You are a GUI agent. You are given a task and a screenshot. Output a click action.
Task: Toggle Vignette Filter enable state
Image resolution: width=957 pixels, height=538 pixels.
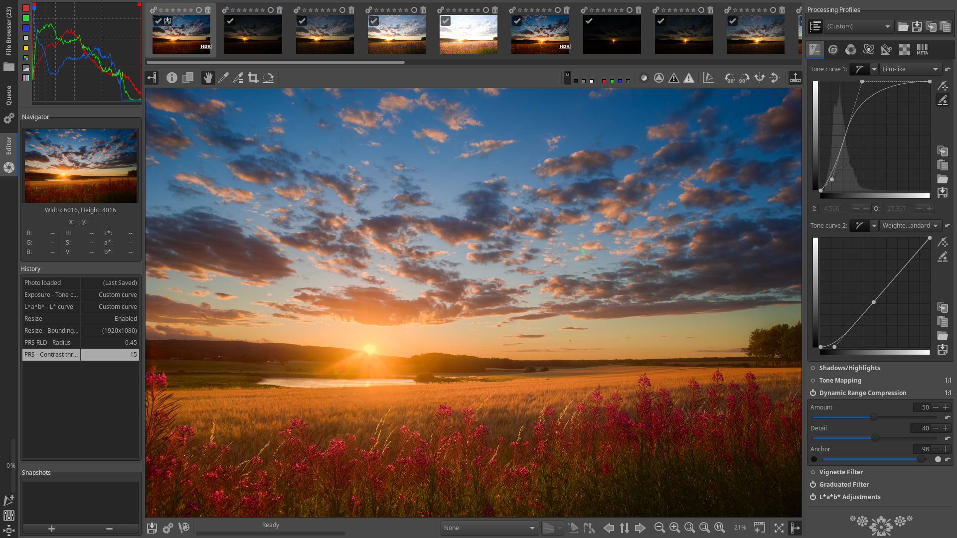click(x=813, y=472)
